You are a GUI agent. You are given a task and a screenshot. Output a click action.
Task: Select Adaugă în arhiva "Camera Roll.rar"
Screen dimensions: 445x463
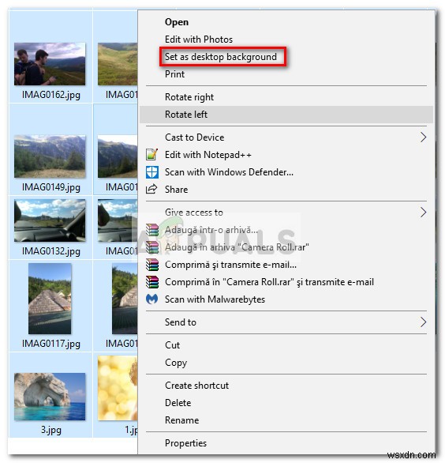(x=237, y=247)
